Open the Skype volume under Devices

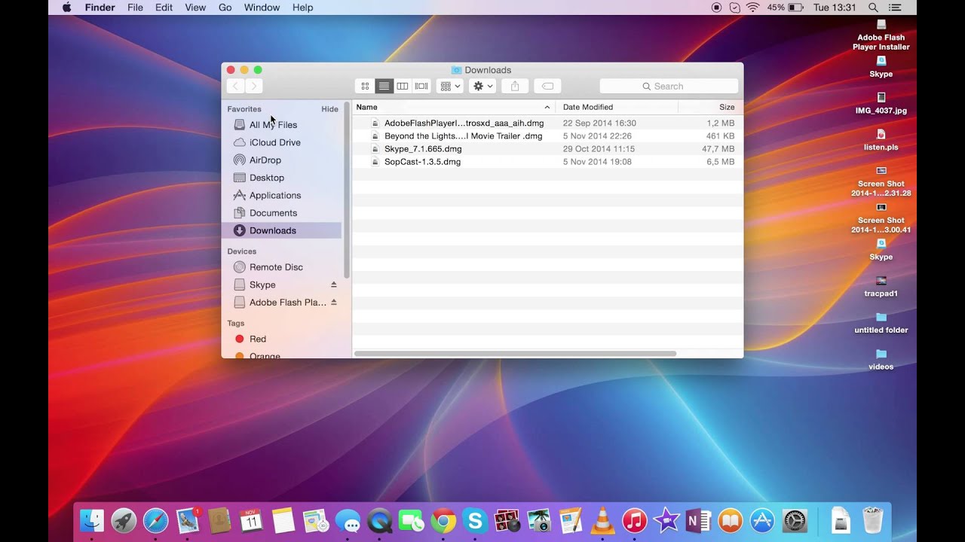pos(262,285)
